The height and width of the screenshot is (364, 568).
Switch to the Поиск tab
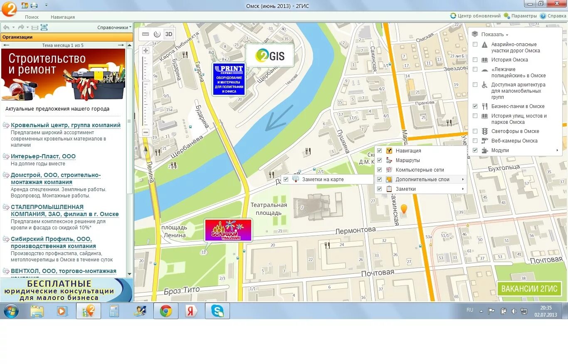point(32,17)
